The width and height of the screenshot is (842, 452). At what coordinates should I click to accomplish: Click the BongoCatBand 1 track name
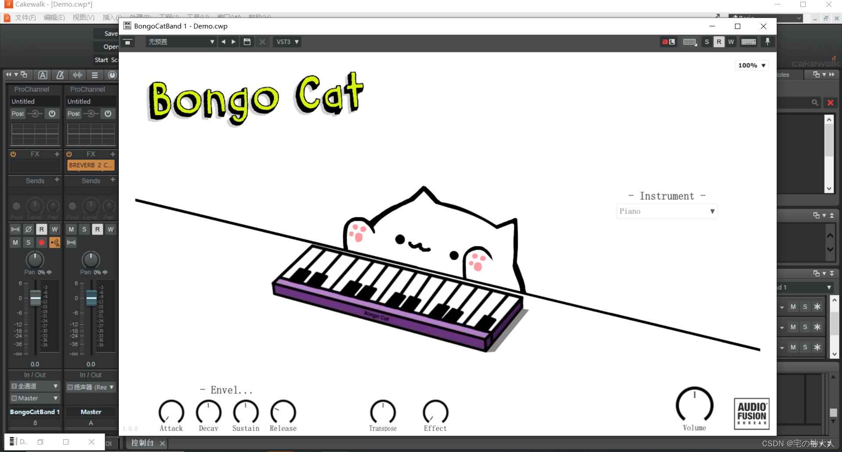pyautogui.click(x=35, y=412)
